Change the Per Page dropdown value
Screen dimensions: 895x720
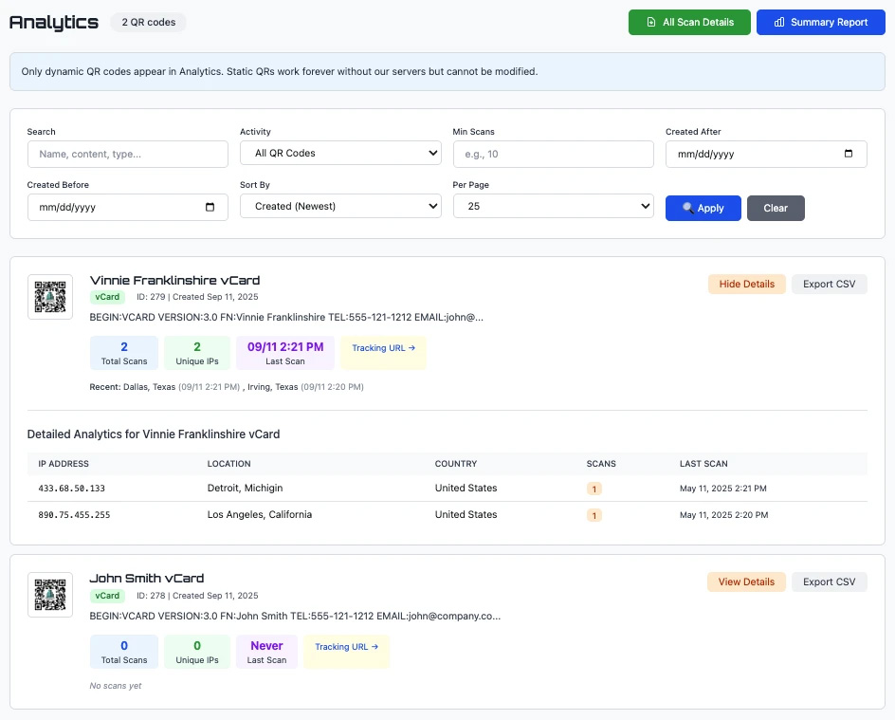click(553, 207)
